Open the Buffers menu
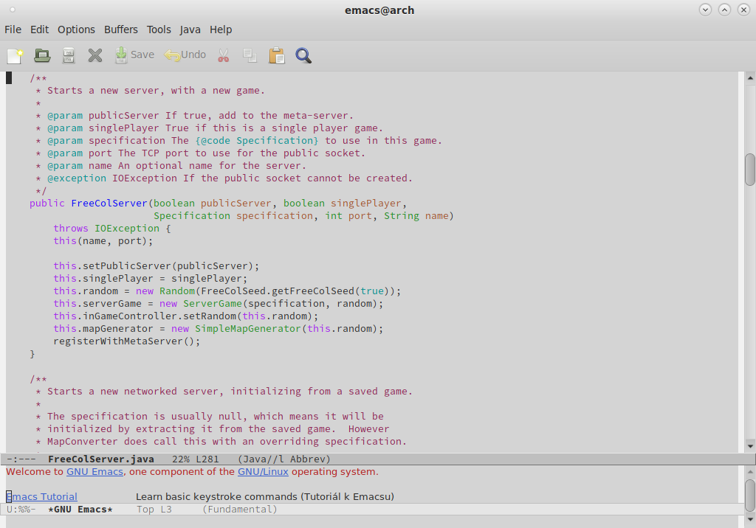 tap(120, 29)
